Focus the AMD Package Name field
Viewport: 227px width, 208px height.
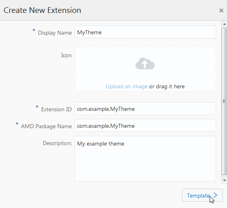pos(145,125)
